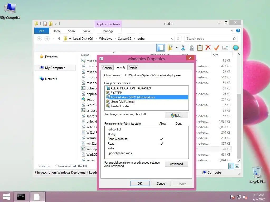Click the Copy pages icon
Image resolution: width=270 pixels, height=202 pixels.
191,48
